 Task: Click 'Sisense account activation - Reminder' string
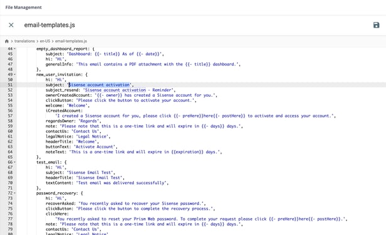click(128, 90)
